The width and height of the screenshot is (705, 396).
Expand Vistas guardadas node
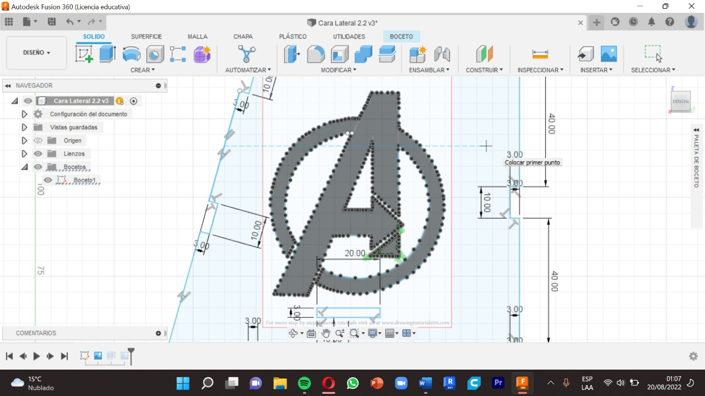24,128
